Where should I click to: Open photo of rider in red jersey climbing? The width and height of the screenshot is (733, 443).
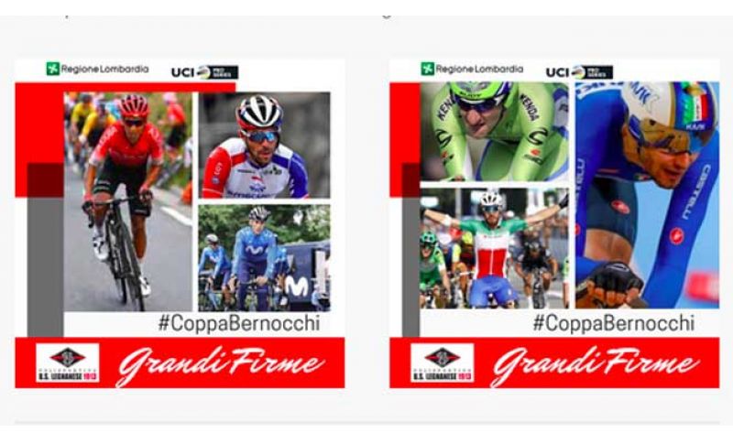click(127, 201)
